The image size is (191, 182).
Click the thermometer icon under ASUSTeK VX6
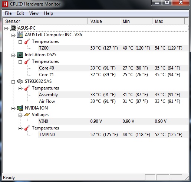[27, 41]
